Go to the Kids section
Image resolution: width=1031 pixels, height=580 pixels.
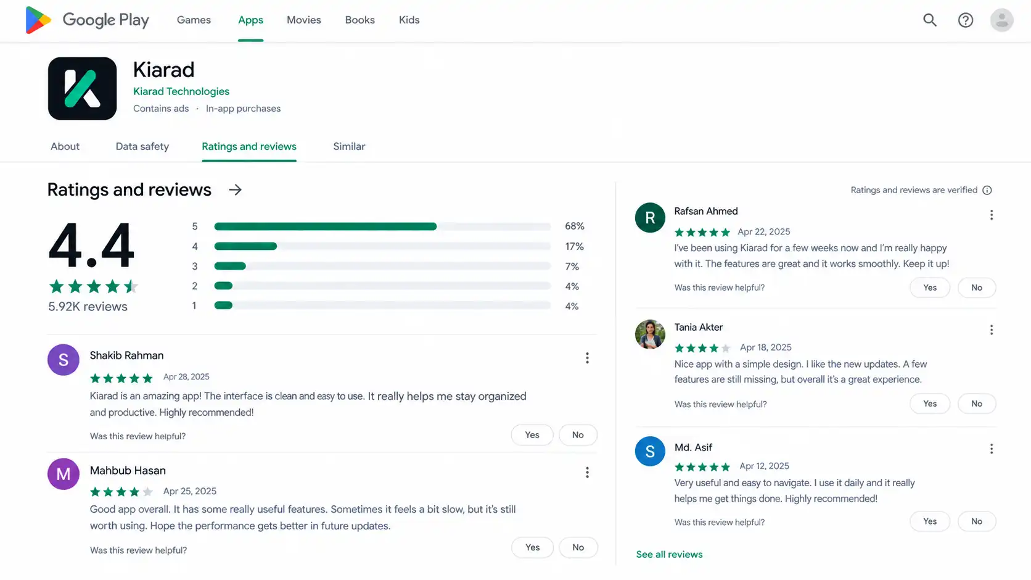[x=409, y=20]
